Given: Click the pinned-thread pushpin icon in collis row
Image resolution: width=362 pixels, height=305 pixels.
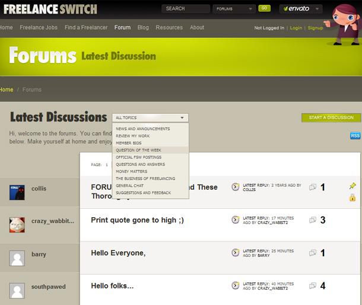Looking at the screenshot, I should [353, 186].
